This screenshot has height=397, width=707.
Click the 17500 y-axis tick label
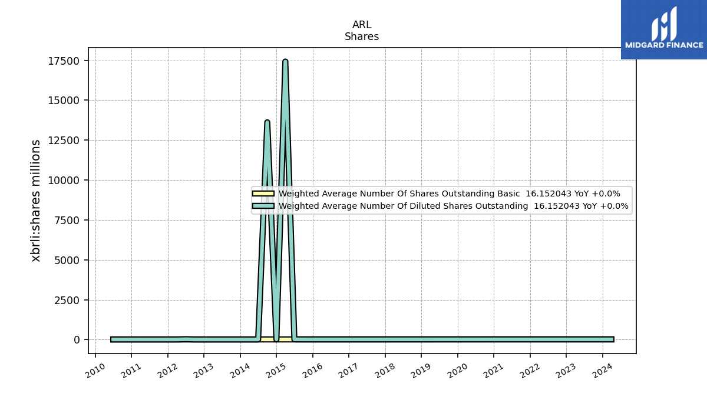(x=64, y=61)
